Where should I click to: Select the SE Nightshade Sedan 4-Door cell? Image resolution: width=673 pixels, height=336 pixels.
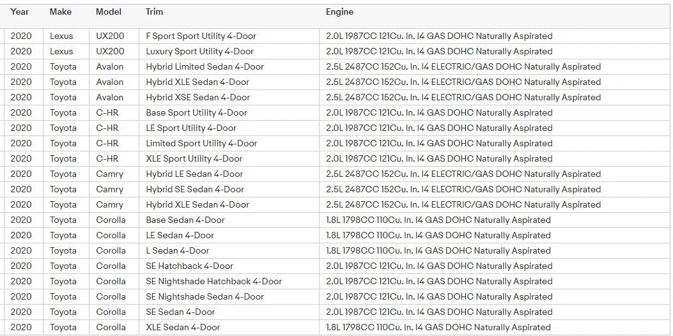point(205,297)
